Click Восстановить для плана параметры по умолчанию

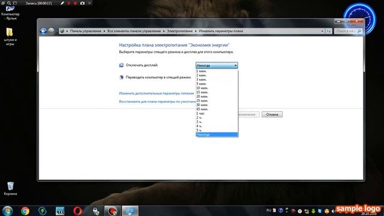coord(157,101)
